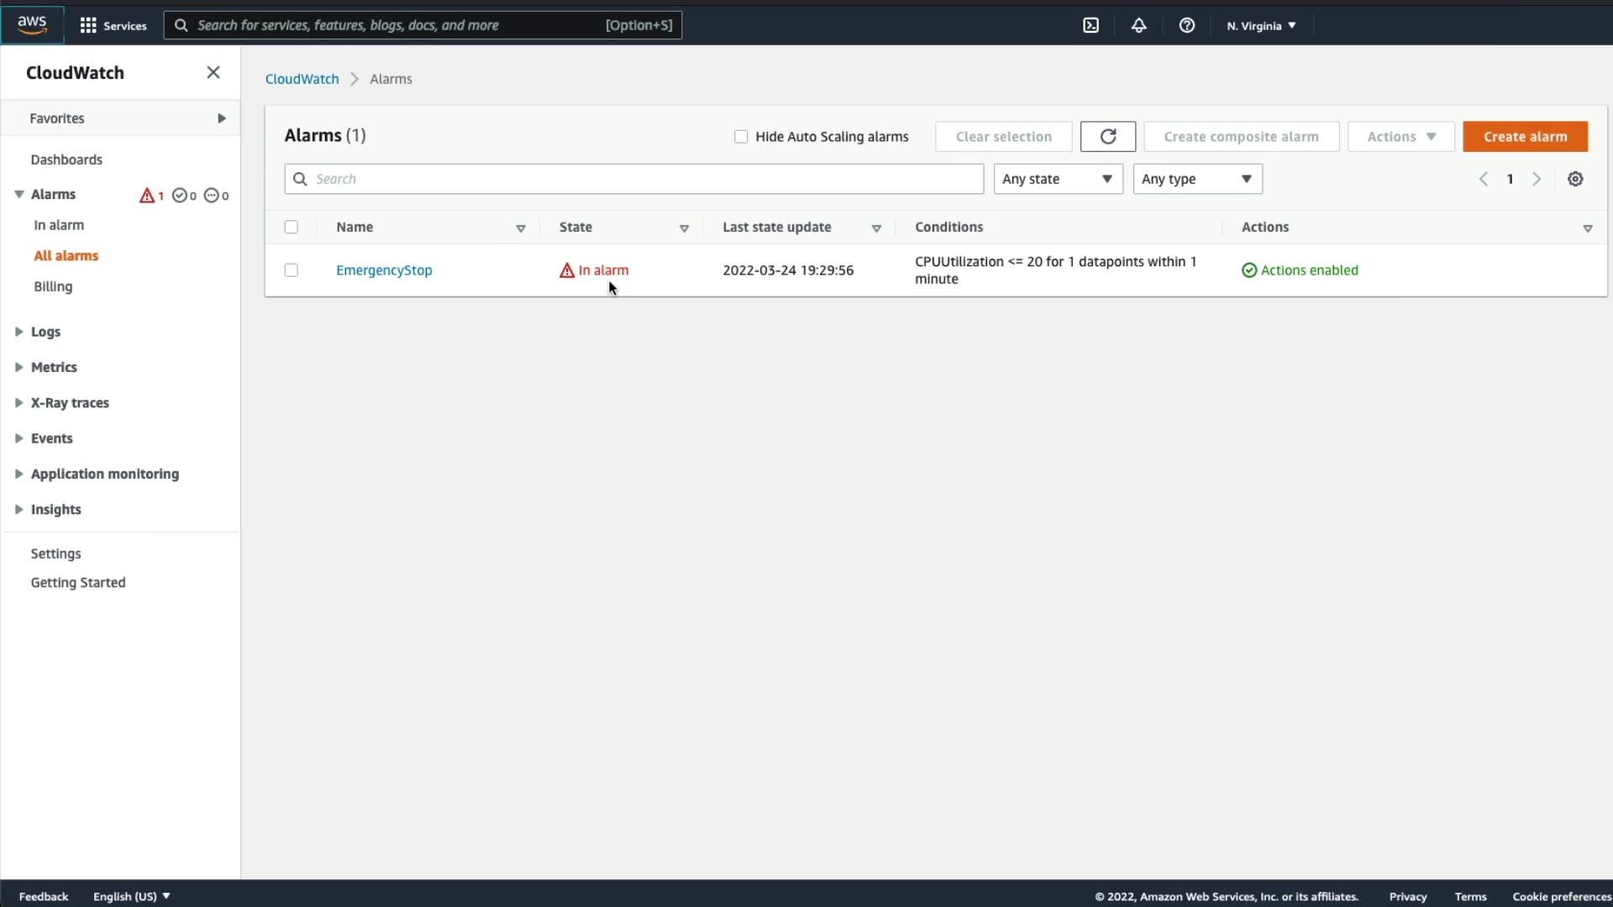Open the Any type filter dropdown
The height and width of the screenshot is (907, 1613).
click(1197, 179)
